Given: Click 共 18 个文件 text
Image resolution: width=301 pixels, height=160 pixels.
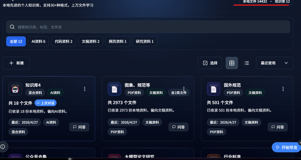Looking at the screenshot, I should tap(20, 103).
